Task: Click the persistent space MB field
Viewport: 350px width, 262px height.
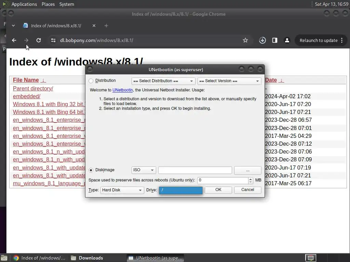Action: [223, 180]
